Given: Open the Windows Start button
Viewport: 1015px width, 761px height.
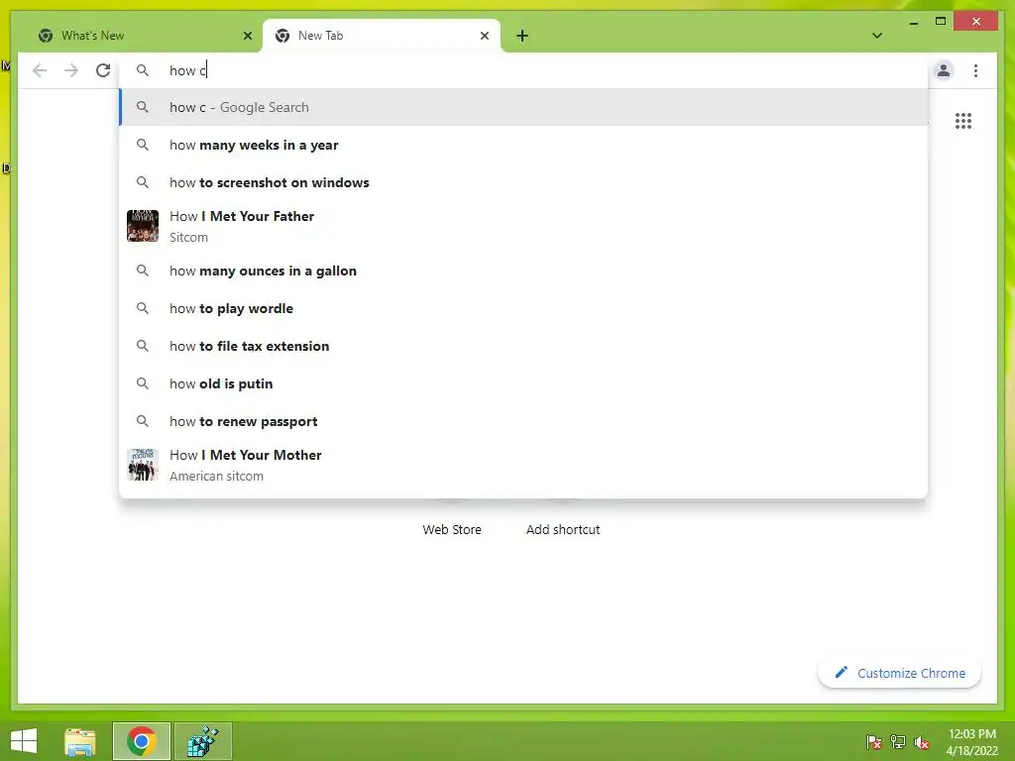Looking at the screenshot, I should point(24,741).
